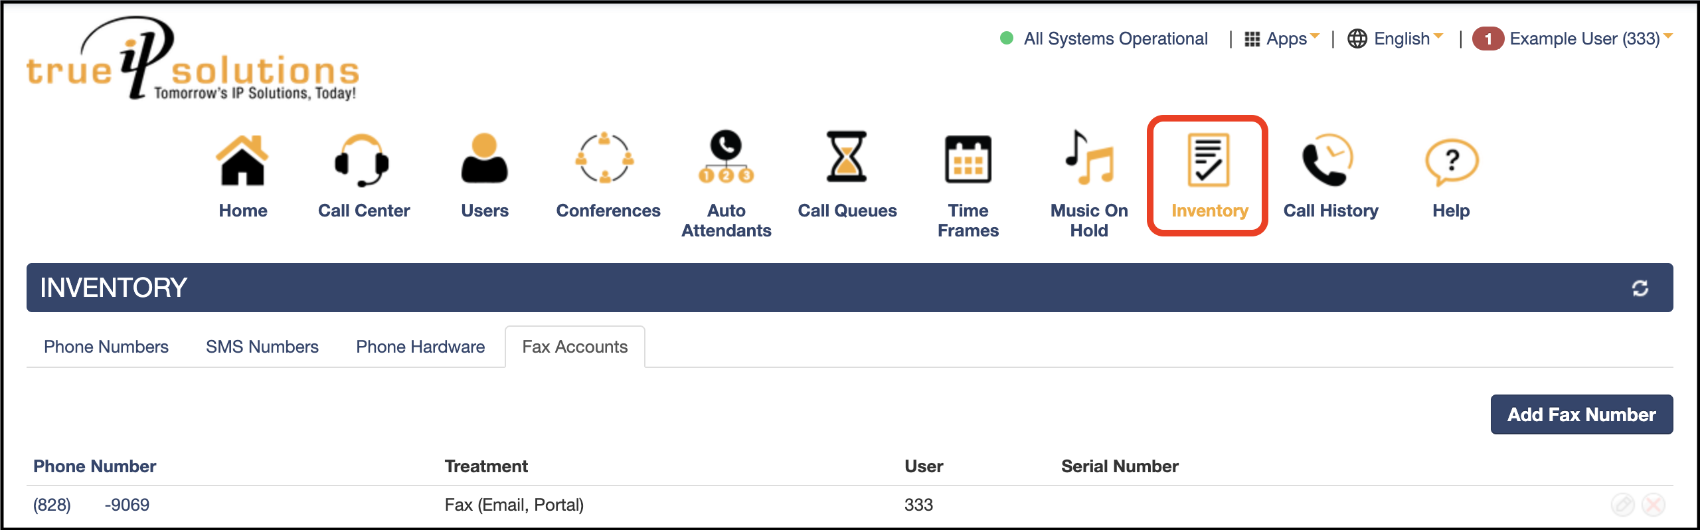1700x530 pixels.
Task: Open Call History phone icon
Action: 1328,160
